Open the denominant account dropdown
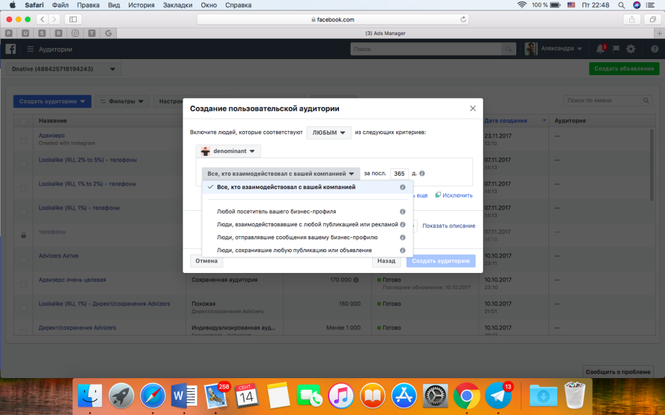Screen dimensions: 665x415 pos(228,151)
